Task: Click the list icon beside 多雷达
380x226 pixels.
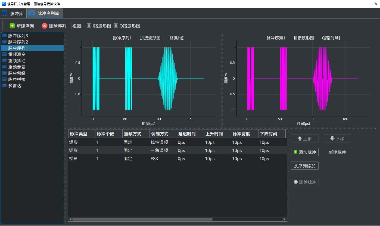Action: click(4, 86)
